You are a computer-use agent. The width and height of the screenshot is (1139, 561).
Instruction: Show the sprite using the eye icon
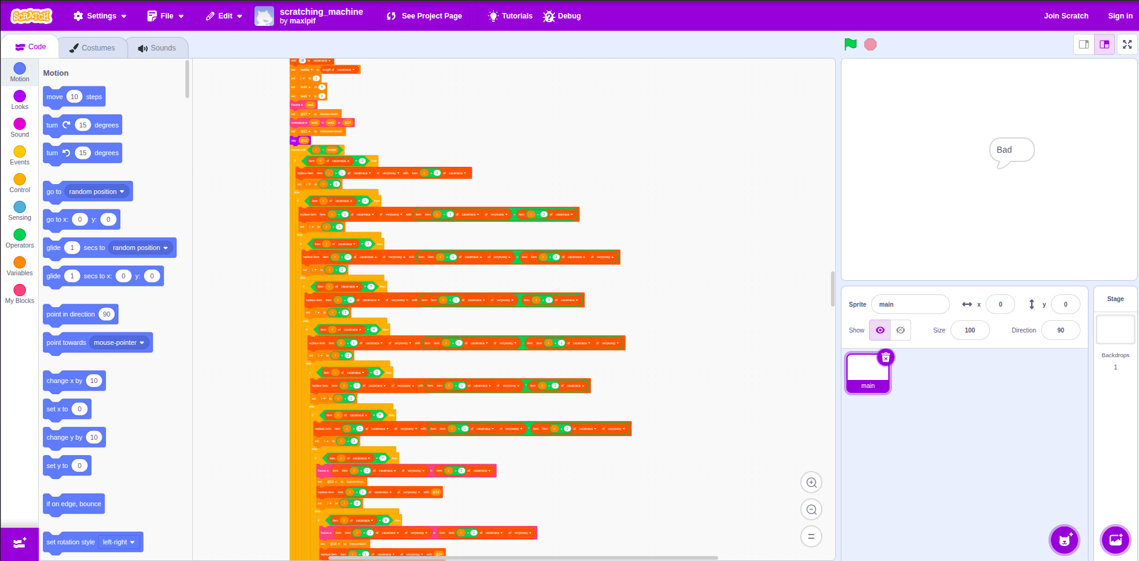[880, 330]
